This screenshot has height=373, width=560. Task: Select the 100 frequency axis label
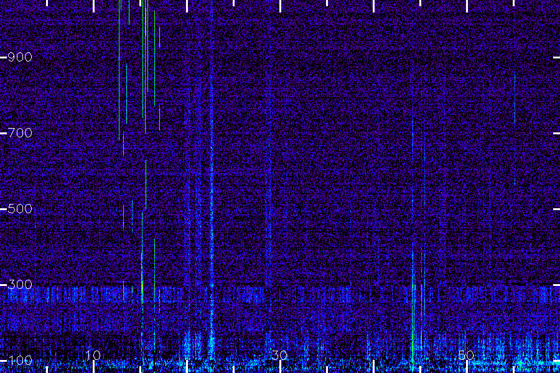(20, 361)
